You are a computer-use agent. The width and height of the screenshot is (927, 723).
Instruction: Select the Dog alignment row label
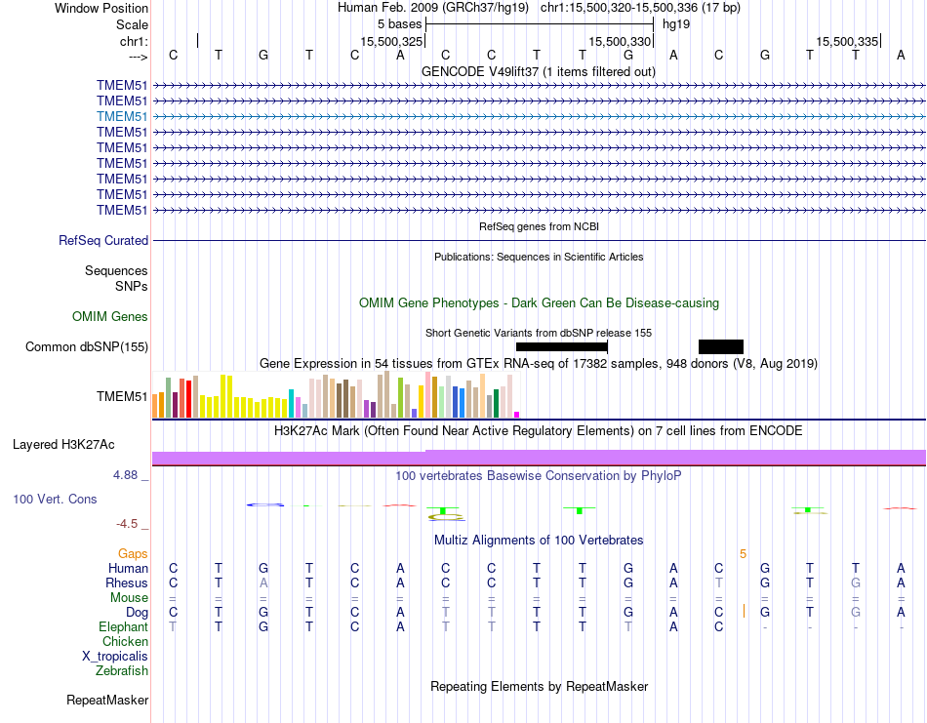tap(137, 613)
